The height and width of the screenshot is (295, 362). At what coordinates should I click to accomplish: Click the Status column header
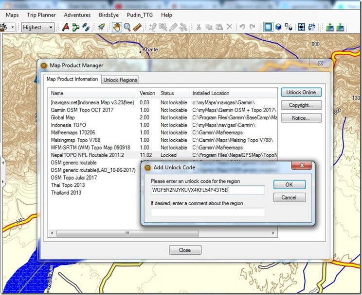174,93
